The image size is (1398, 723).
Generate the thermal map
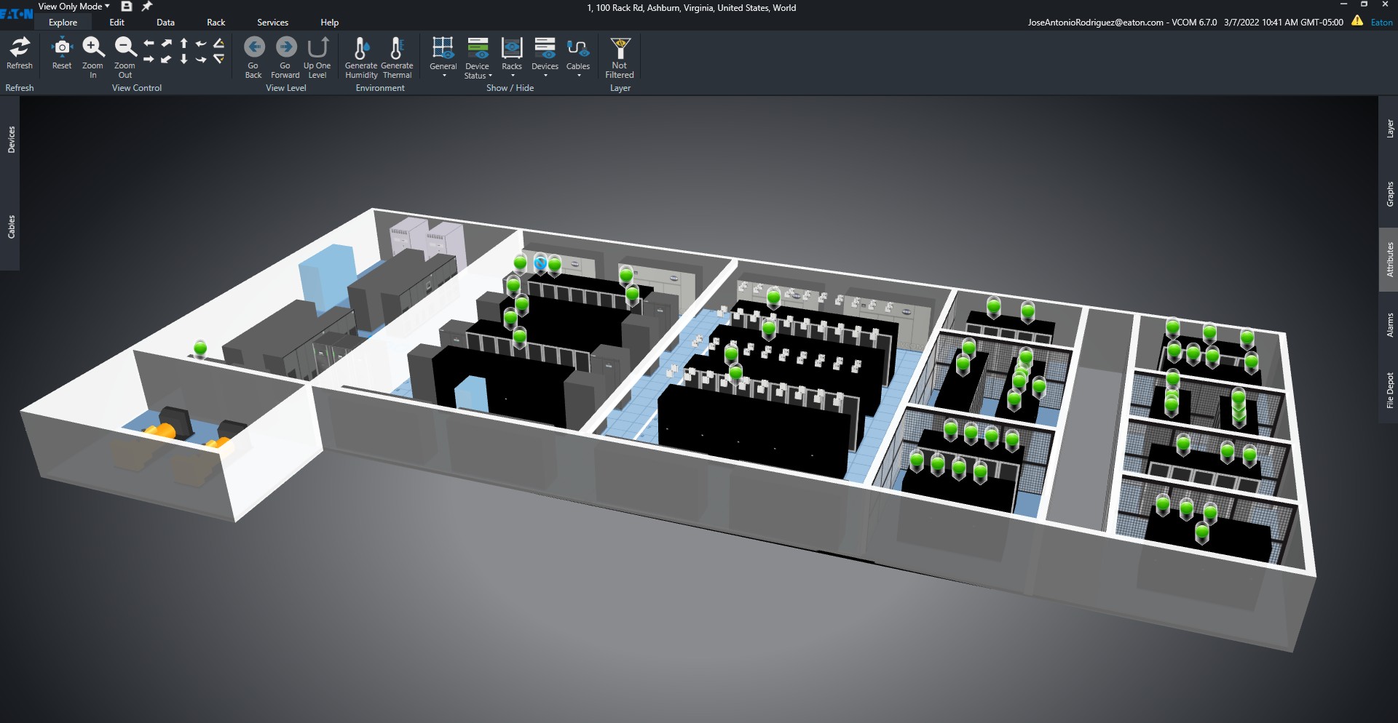point(397,49)
